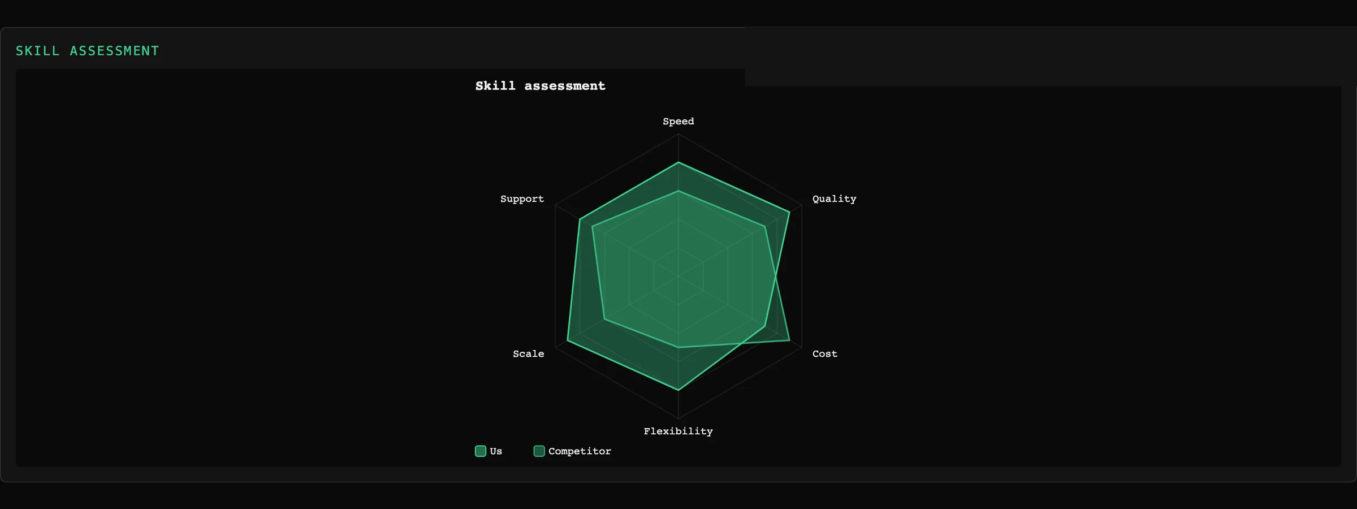The width and height of the screenshot is (1357, 509).
Task: Select the Support axis label
Action: [x=522, y=199]
